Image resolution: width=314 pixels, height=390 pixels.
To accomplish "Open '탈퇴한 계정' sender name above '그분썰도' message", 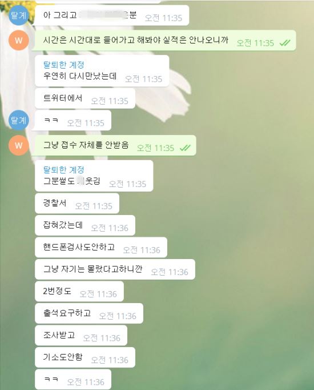I will pos(64,170).
